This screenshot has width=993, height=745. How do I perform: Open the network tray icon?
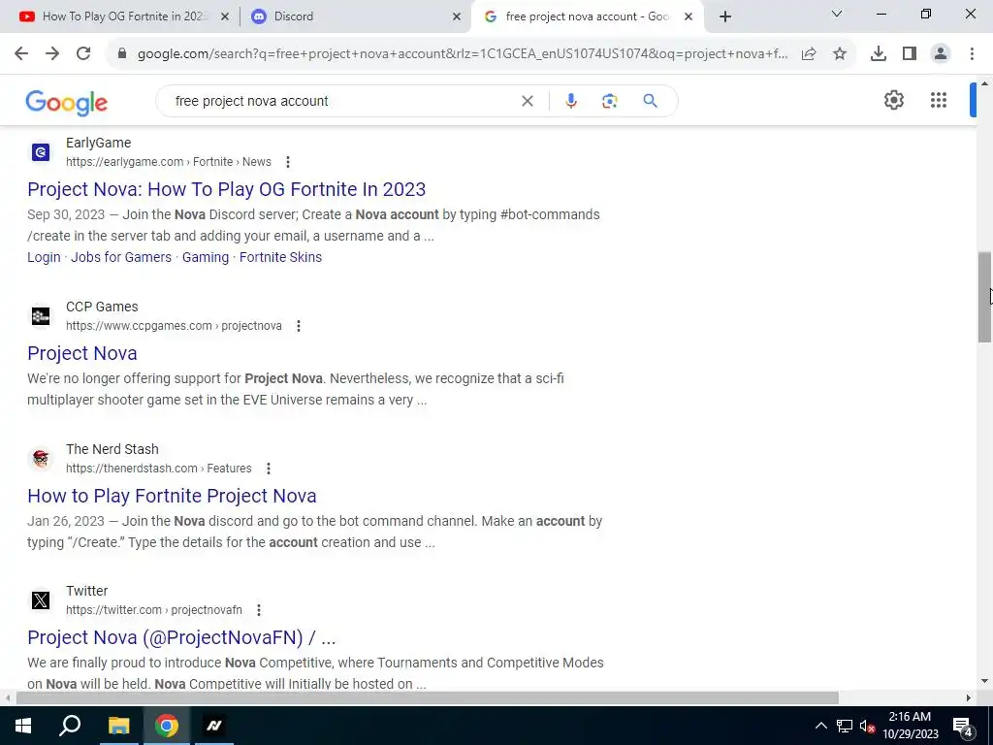click(x=845, y=726)
